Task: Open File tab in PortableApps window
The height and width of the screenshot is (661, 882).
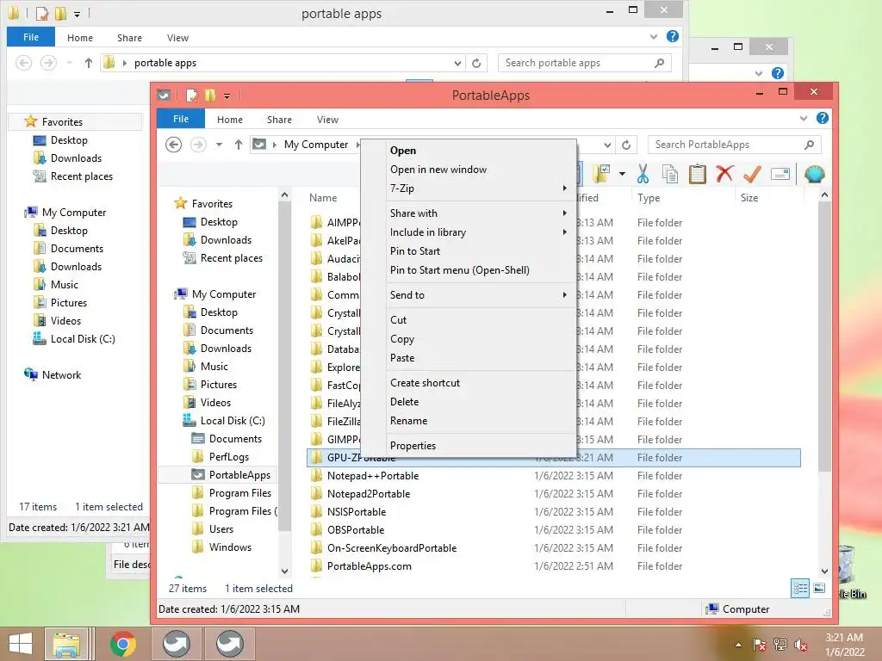Action: (x=181, y=119)
